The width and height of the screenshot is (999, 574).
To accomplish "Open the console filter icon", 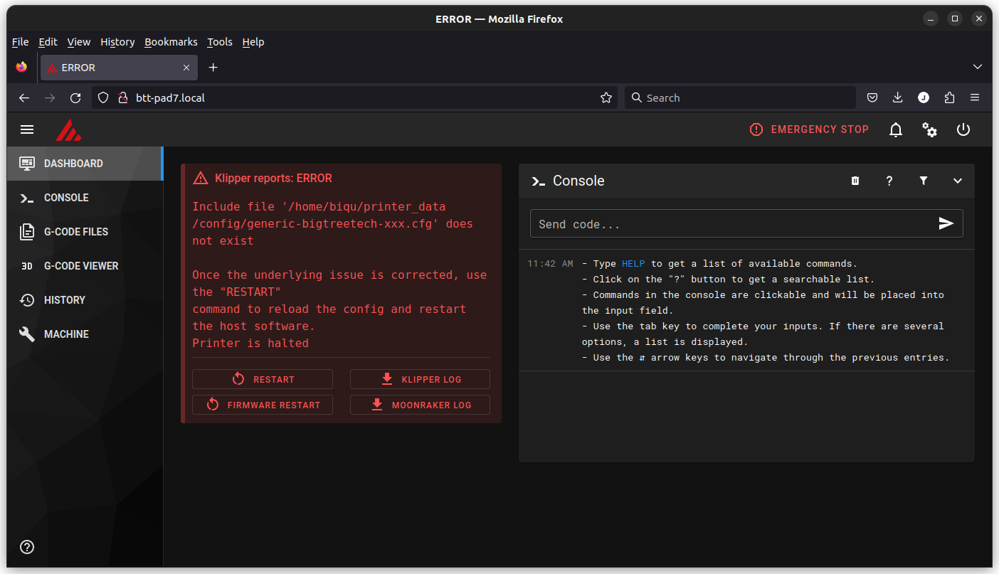I will pyautogui.click(x=924, y=181).
